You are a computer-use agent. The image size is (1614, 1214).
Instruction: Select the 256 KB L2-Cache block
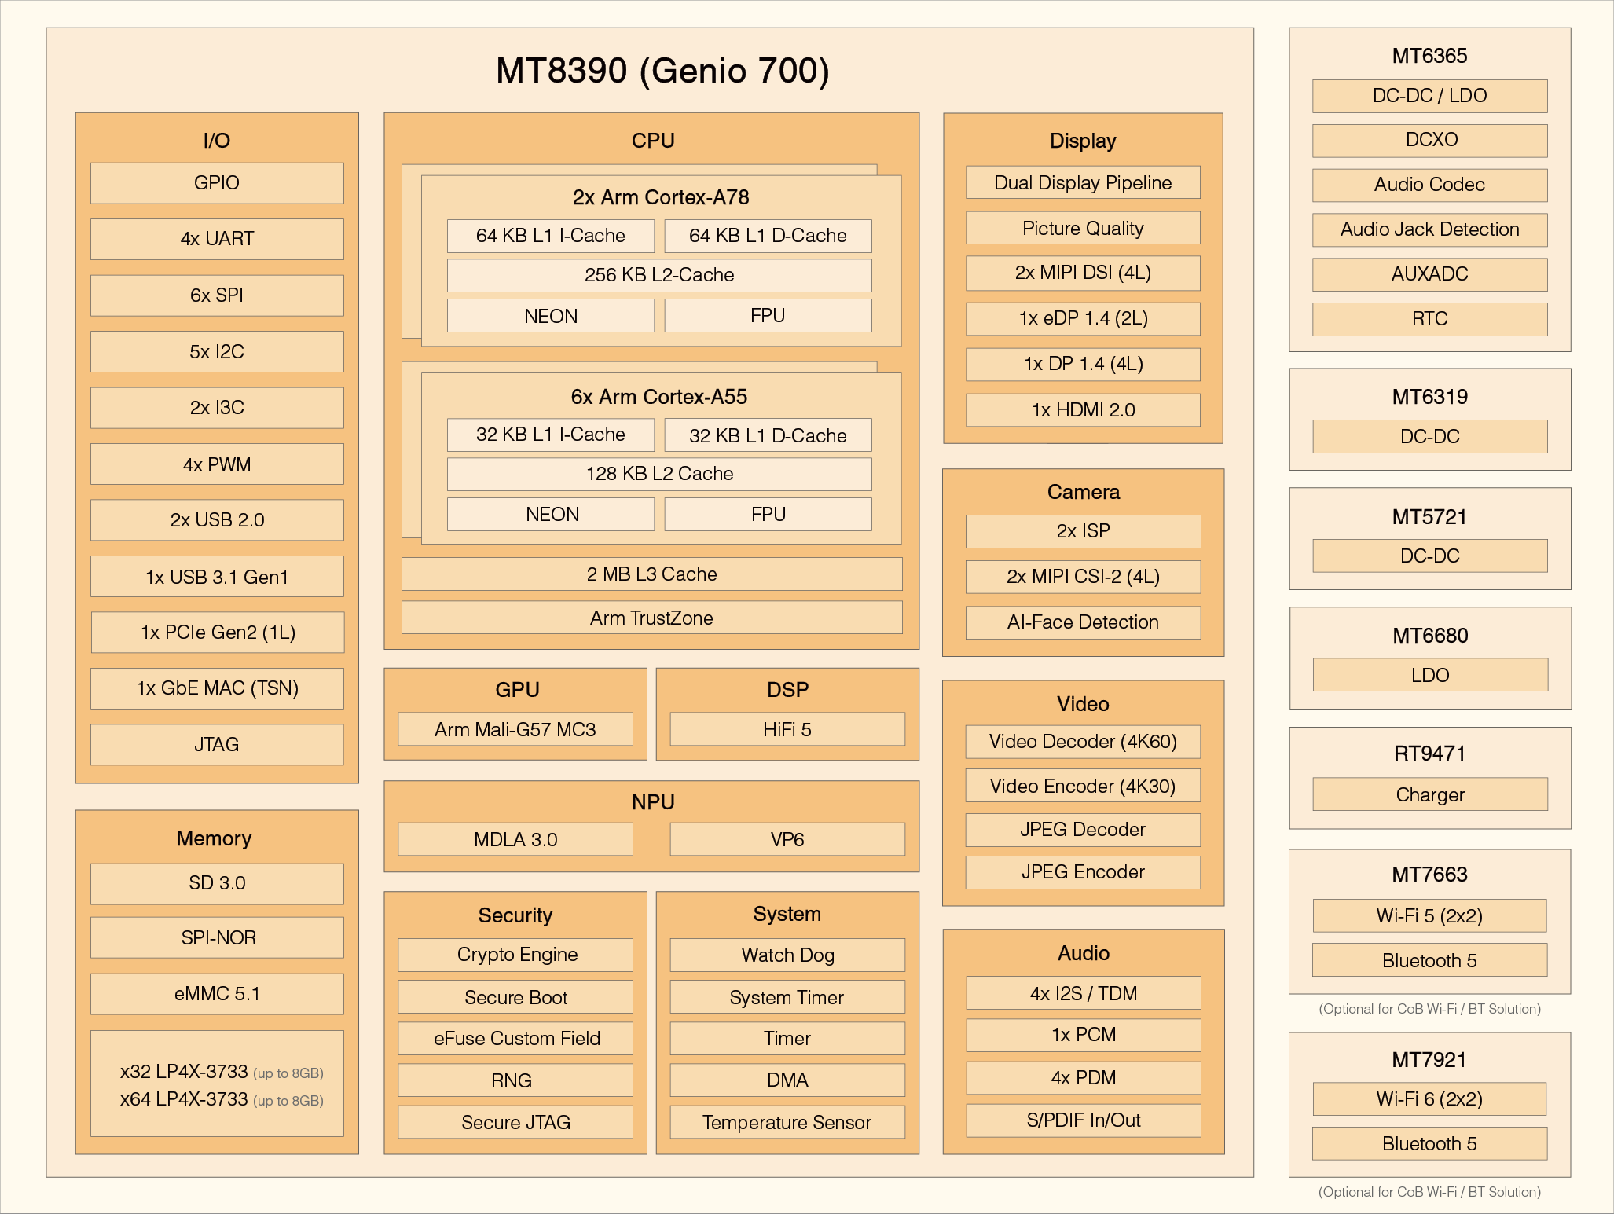click(659, 275)
